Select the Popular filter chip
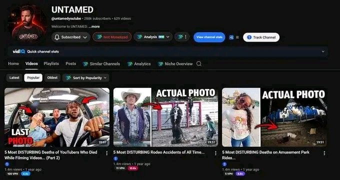The image size is (340, 180). tap(33, 77)
